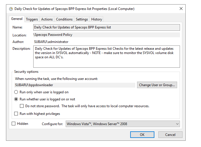Go to the Conditions tab
Screen dimensions: 201x147
tap(64, 19)
